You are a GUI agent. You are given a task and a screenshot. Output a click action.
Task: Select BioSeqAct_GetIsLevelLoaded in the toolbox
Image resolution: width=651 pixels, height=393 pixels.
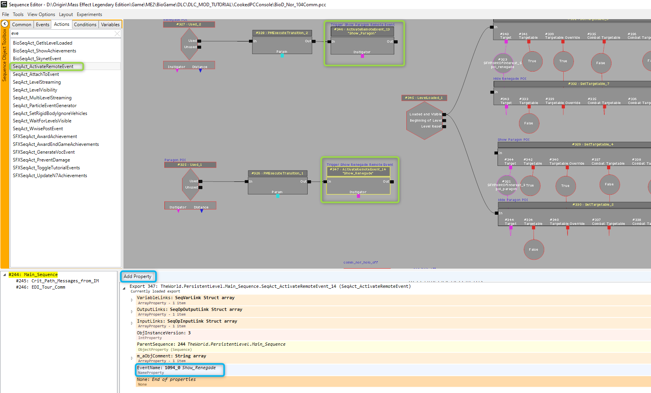tap(42, 43)
